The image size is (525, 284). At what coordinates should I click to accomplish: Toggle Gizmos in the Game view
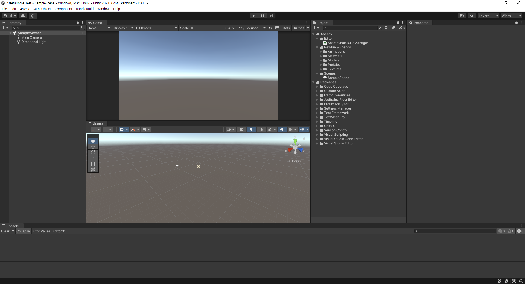298,28
